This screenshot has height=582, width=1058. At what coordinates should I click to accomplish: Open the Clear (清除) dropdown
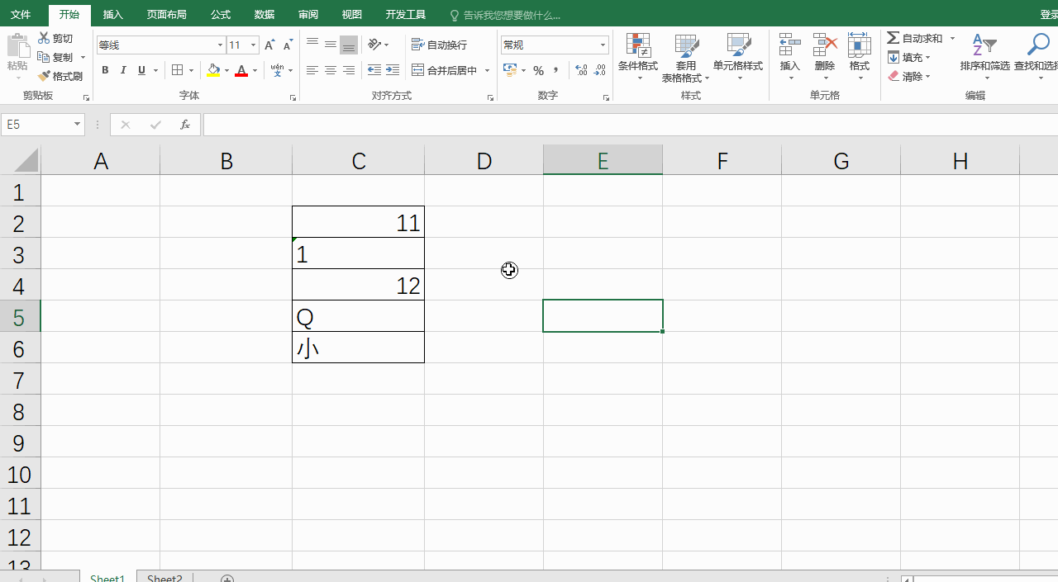pos(909,77)
